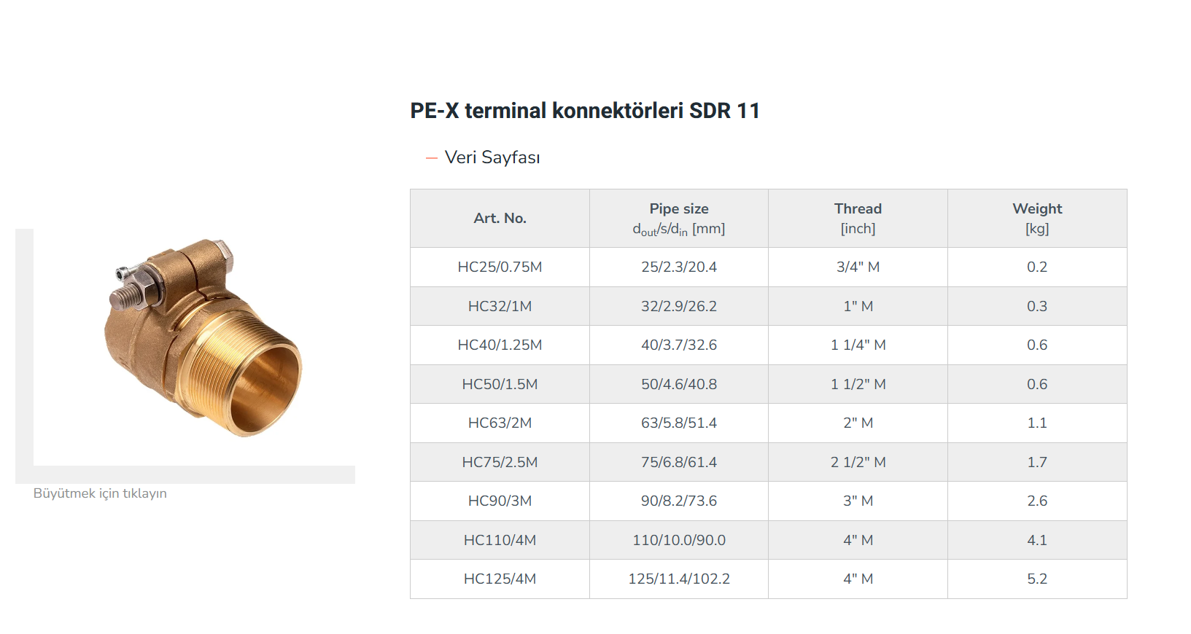Click the red dash beside Veri Sayfası
The image size is (1191, 634).
coord(431,157)
